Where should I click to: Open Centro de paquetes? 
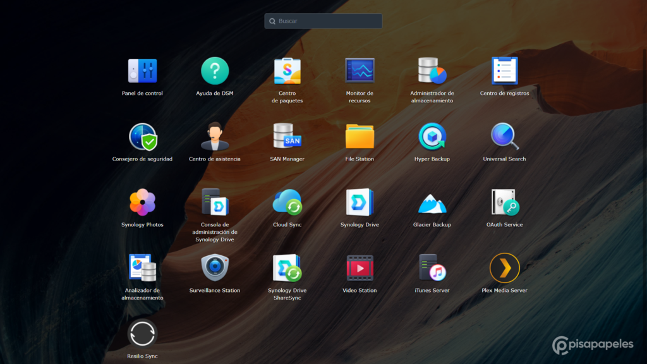click(x=287, y=71)
